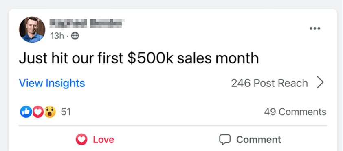The height and width of the screenshot is (151, 343).
Task: Show who reacted via the 51 count
Action: 66,112
